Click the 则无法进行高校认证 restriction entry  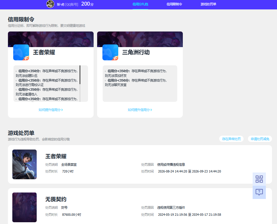pos(30,85)
